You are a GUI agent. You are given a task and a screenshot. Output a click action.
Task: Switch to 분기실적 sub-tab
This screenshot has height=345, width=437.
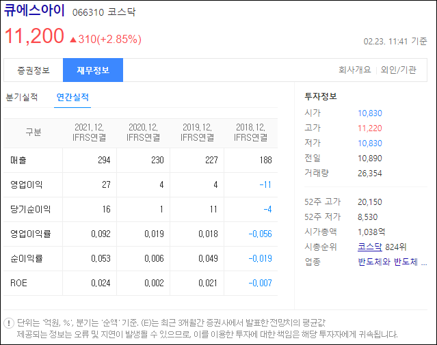[x=22, y=97]
